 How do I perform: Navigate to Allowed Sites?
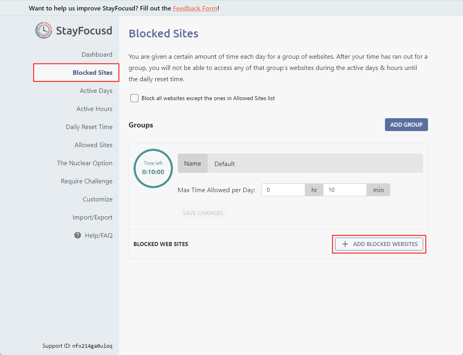(x=93, y=145)
